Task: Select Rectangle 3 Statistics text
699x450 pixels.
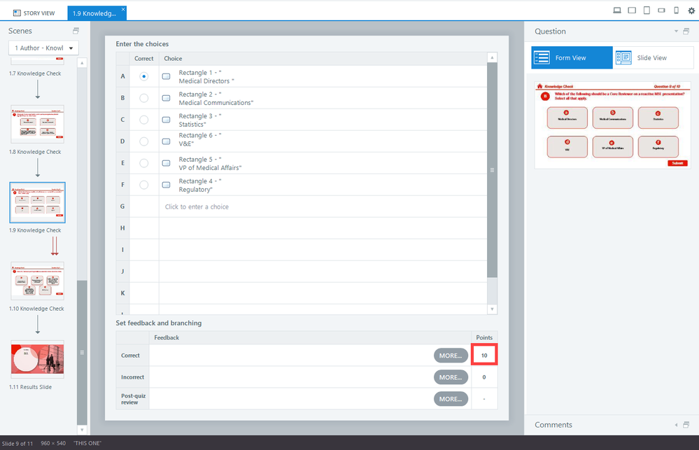Action: click(200, 120)
